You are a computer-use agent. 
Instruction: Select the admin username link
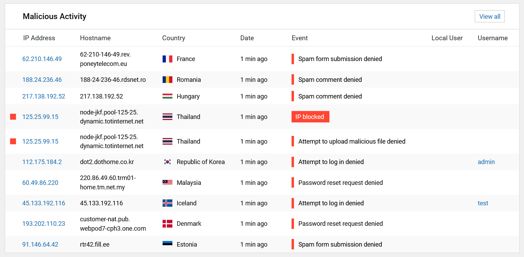click(486, 162)
